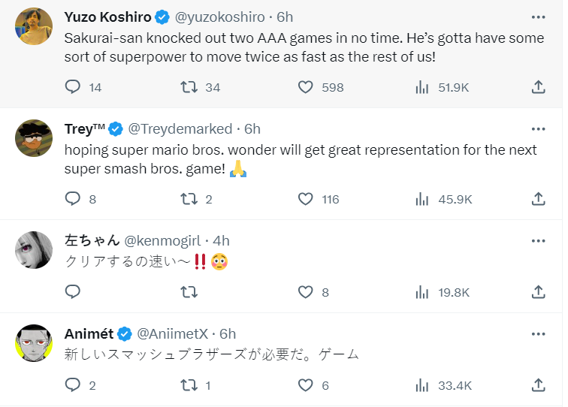Like Yuzo Koshiro's tweet

click(x=305, y=87)
